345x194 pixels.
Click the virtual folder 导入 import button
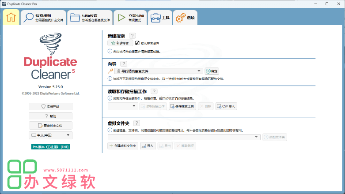click(x=148, y=145)
